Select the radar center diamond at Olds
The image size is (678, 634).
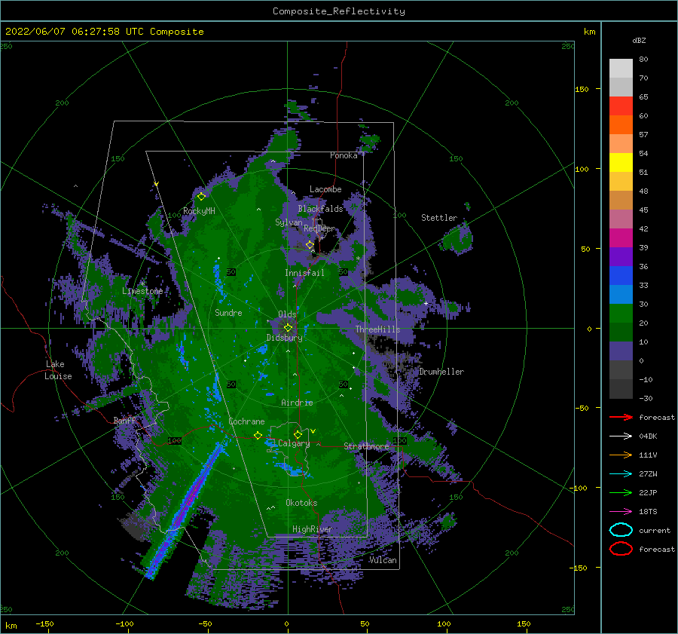pyautogui.click(x=288, y=328)
